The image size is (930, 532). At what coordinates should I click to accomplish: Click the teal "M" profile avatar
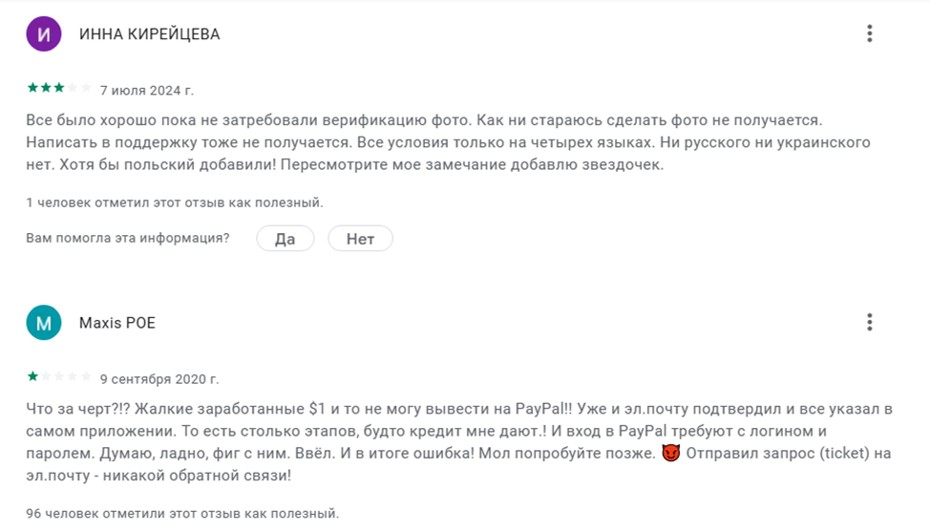[x=43, y=323]
